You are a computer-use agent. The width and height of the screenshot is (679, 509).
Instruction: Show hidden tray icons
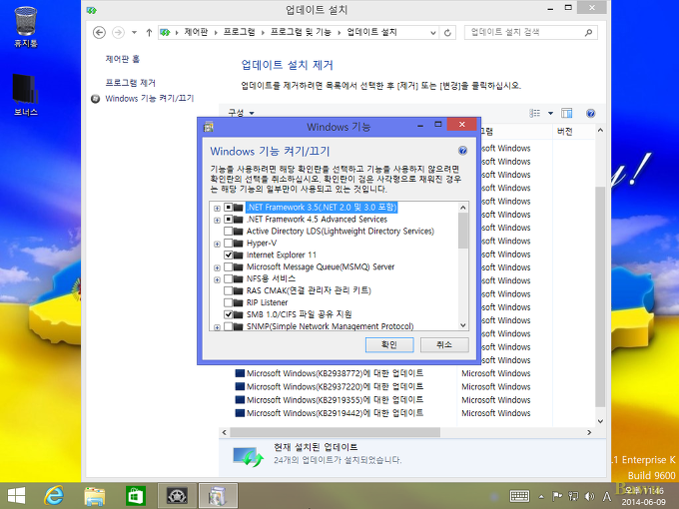coord(541,496)
